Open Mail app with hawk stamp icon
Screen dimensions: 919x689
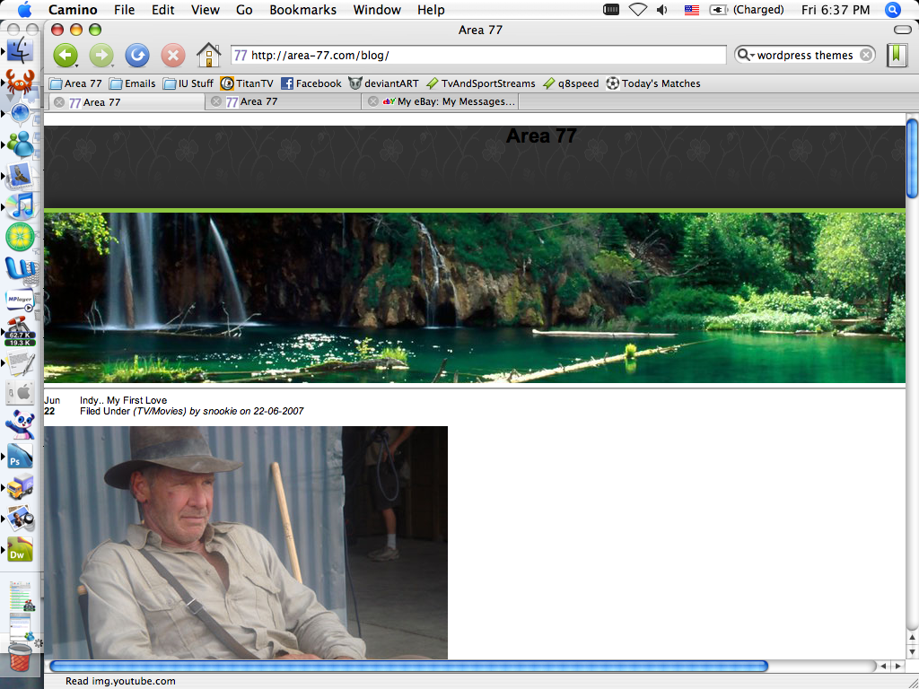21,176
